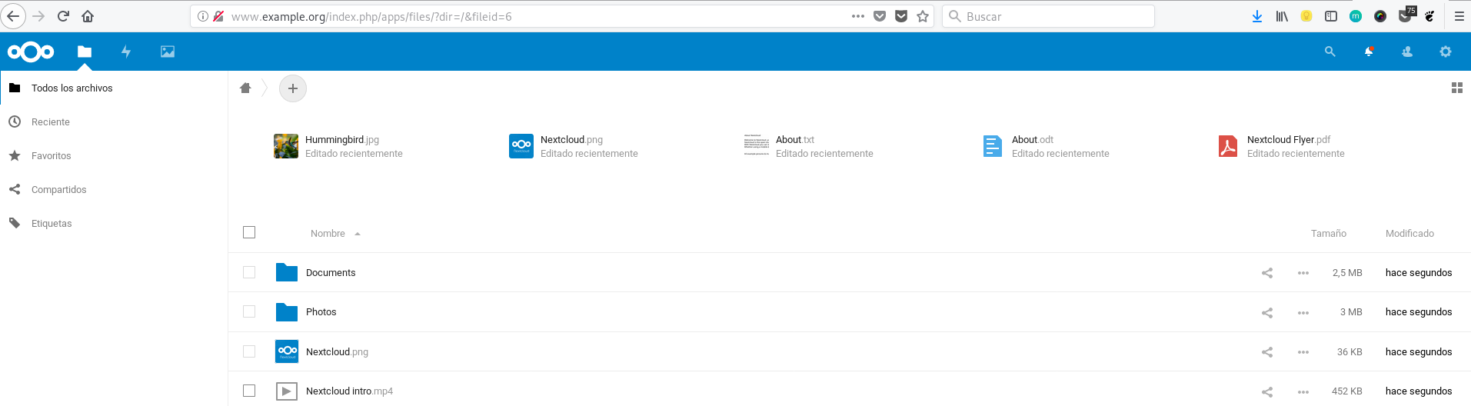The width and height of the screenshot is (1471, 406).
Task: Go to home folder breadcrumb
Action: pyautogui.click(x=245, y=88)
